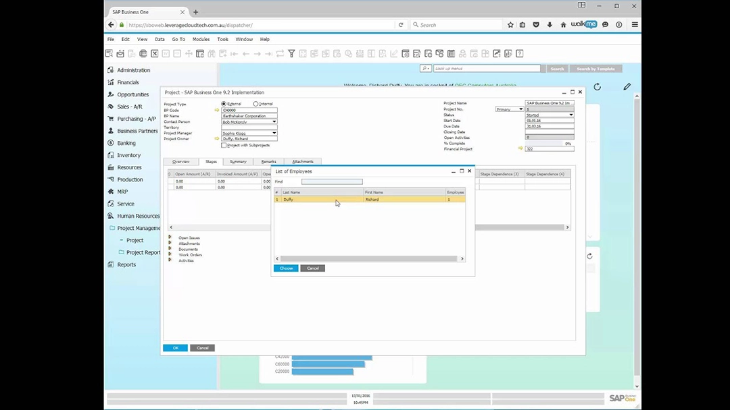Open the Banking module icon in sidebar

[x=111, y=143]
